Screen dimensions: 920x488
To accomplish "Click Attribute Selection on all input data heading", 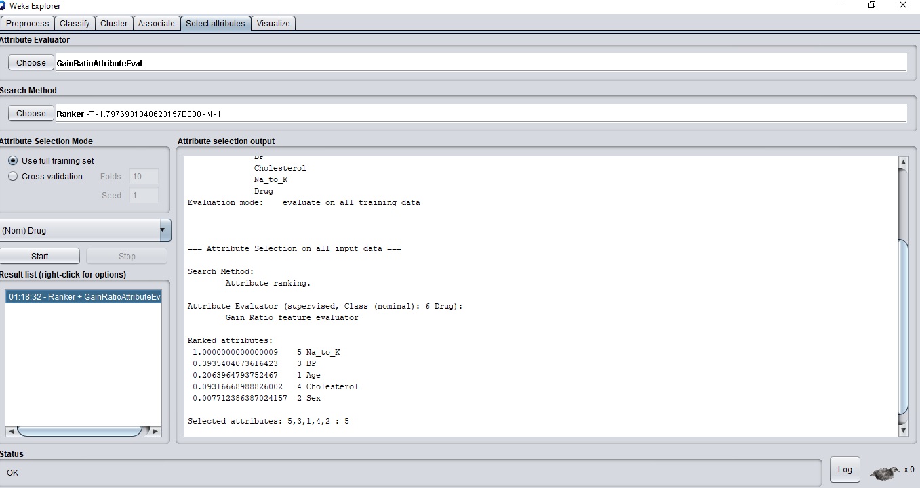I will point(294,248).
